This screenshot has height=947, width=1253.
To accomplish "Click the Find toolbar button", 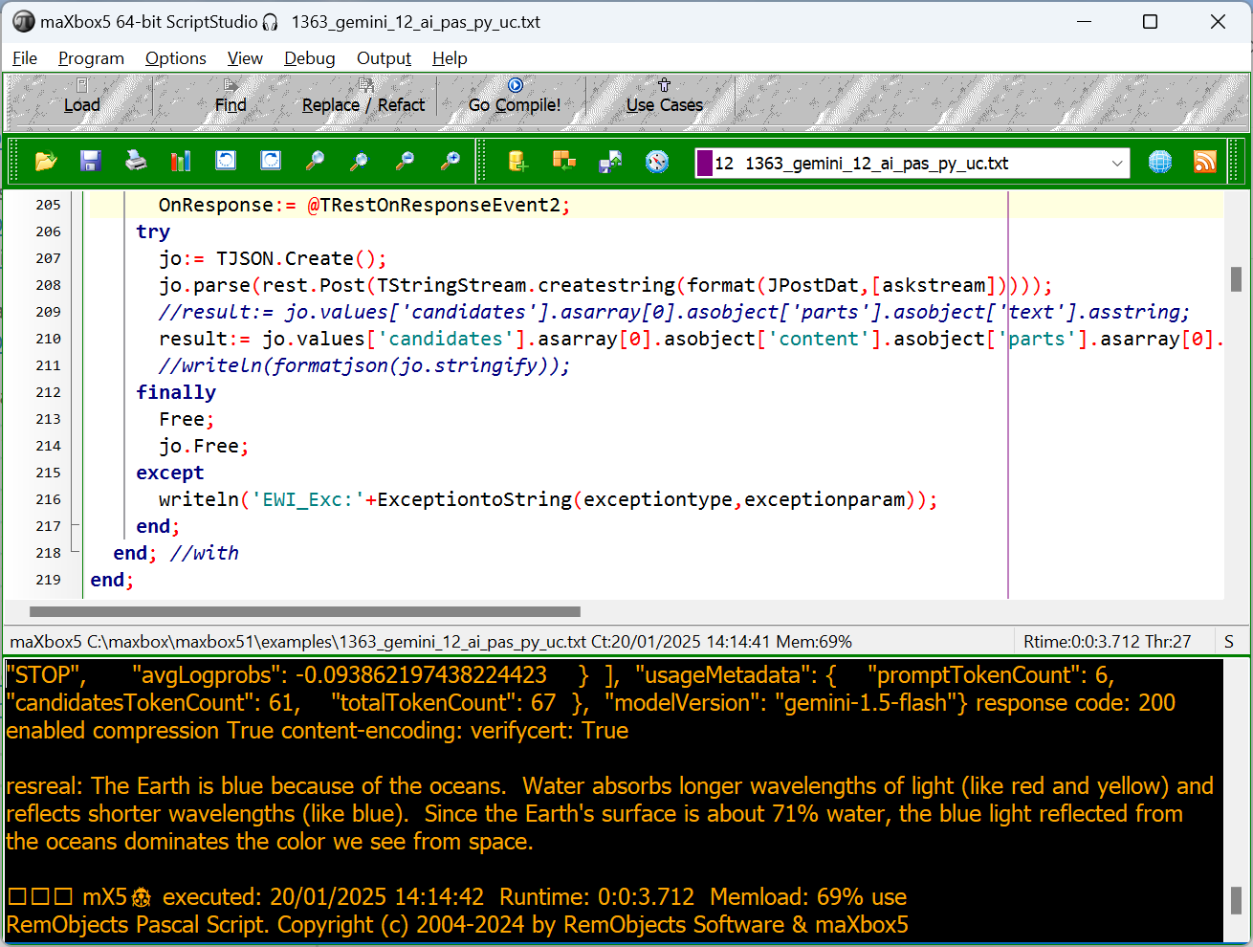I will pyautogui.click(x=231, y=97).
